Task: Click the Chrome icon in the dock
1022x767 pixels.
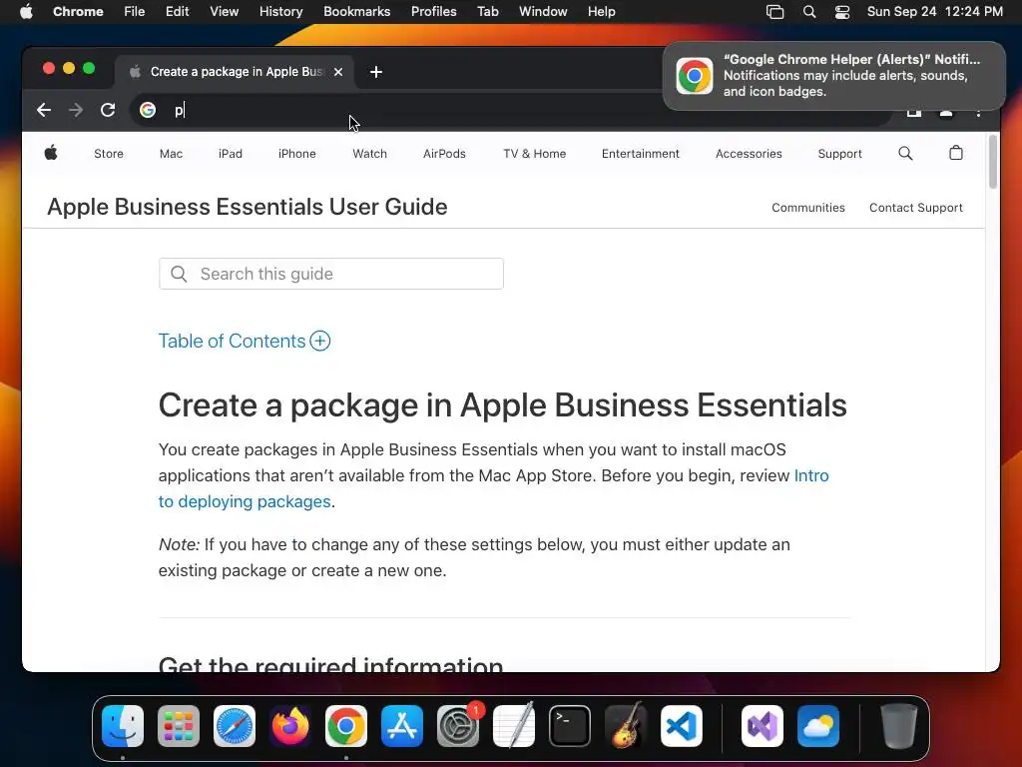Action: [346, 726]
